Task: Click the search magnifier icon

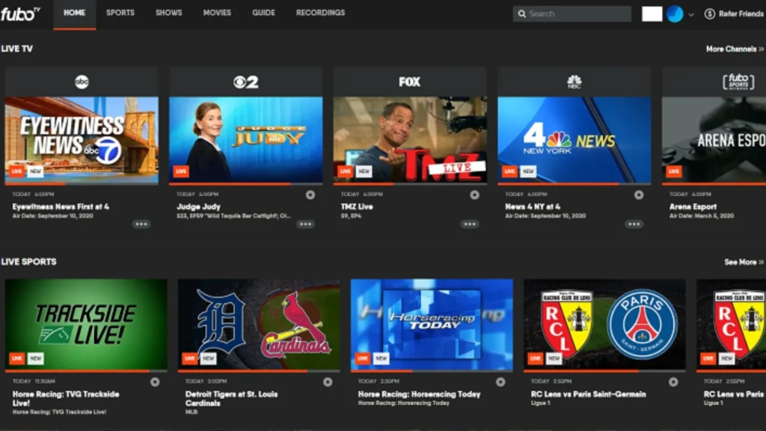Action: coord(524,13)
